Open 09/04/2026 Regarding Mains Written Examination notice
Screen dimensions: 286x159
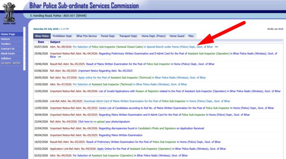click(121, 135)
